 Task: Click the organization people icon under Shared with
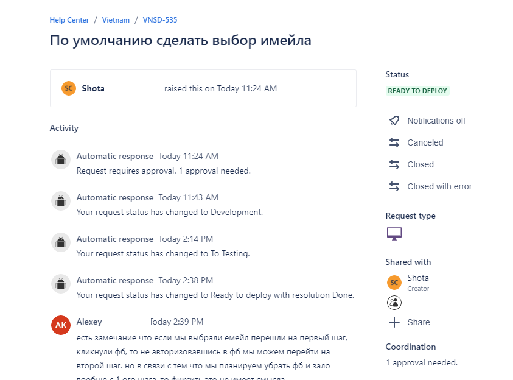click(394, 303)
